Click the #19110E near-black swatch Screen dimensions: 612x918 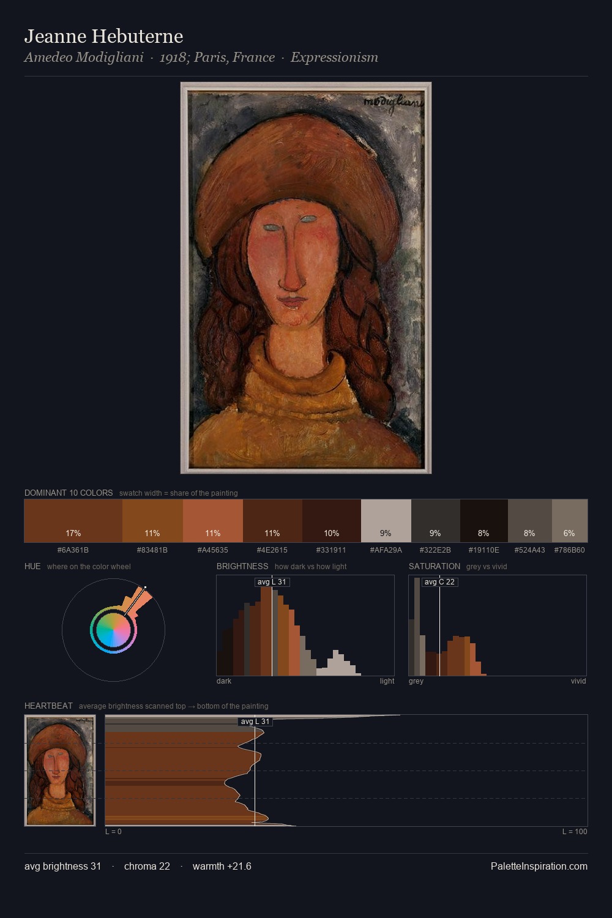pos(483,521)
